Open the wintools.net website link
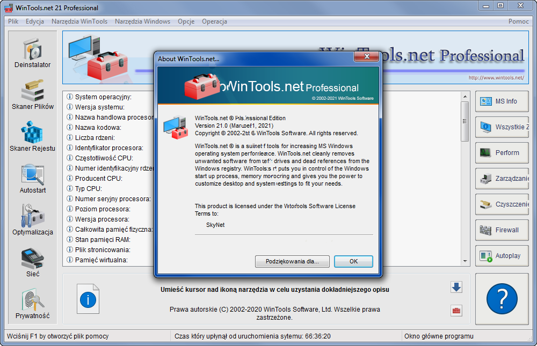 tap(496, 78)
